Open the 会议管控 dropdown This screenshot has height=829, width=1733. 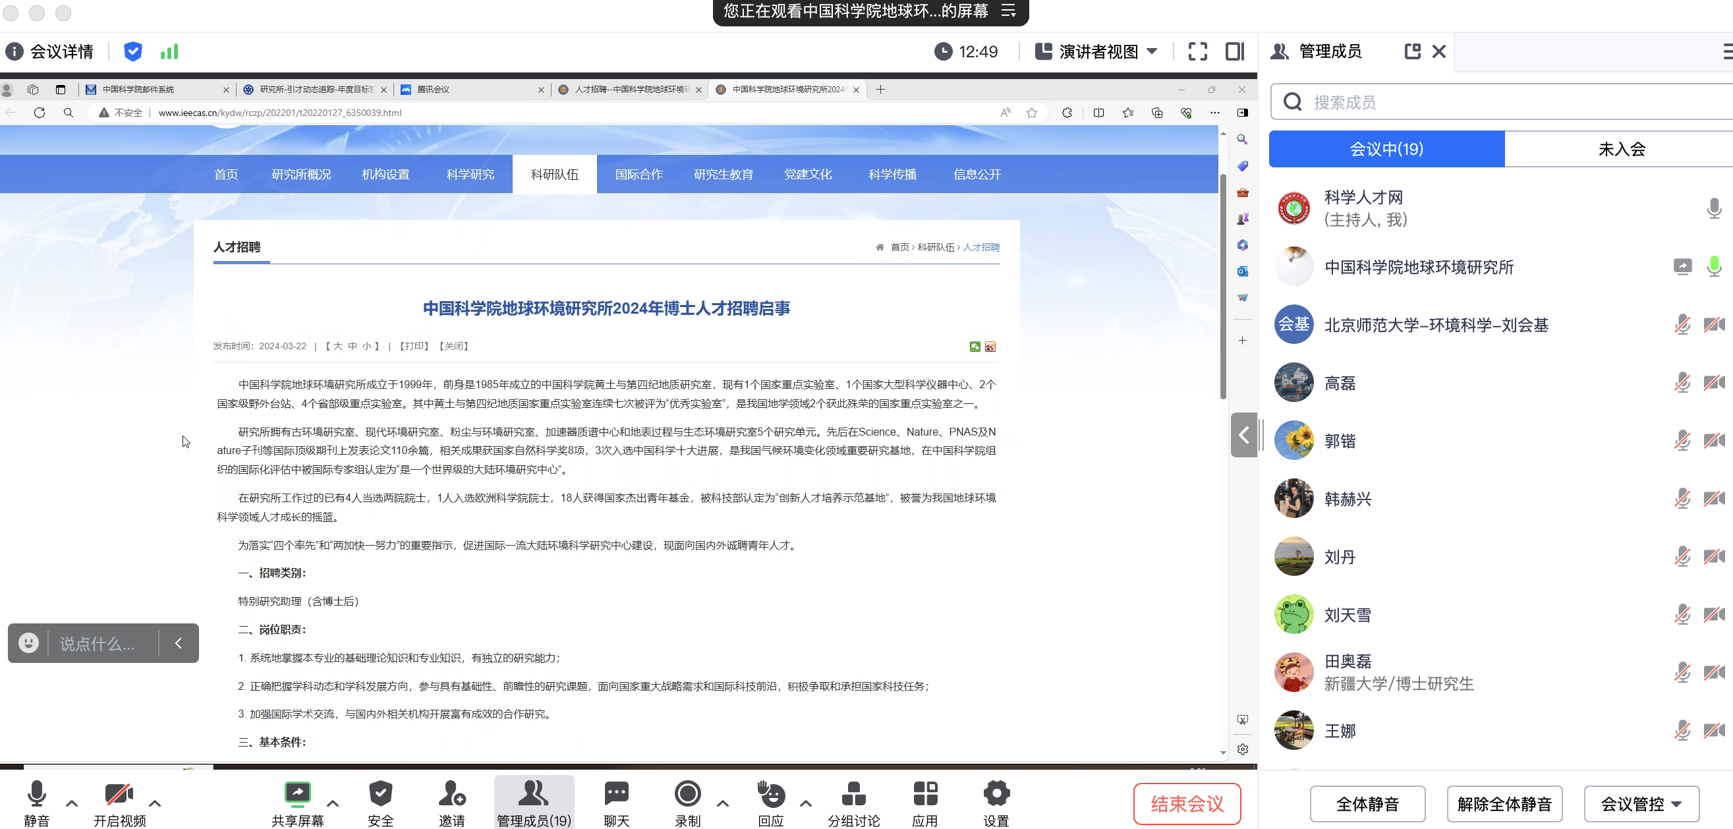(1641, 803)
